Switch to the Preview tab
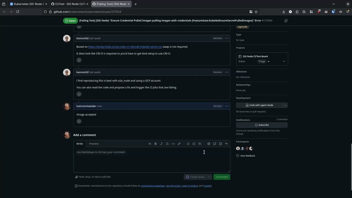The image size is (352, 198). pyautogui.click(x=94, y=144)
